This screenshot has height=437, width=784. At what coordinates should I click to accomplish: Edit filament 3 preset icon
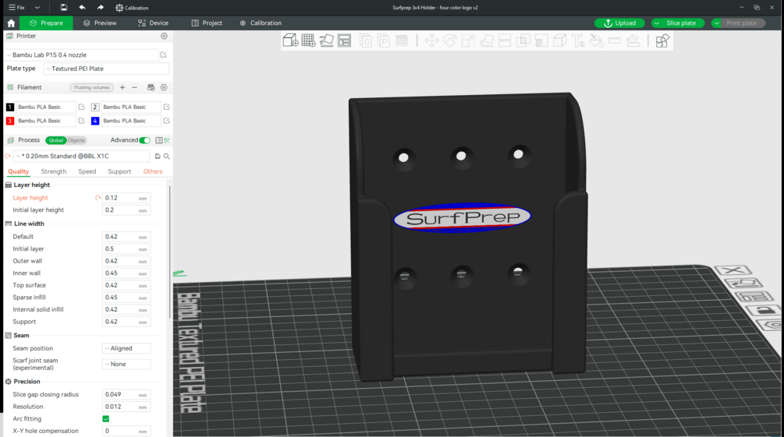tap(81, 121)
